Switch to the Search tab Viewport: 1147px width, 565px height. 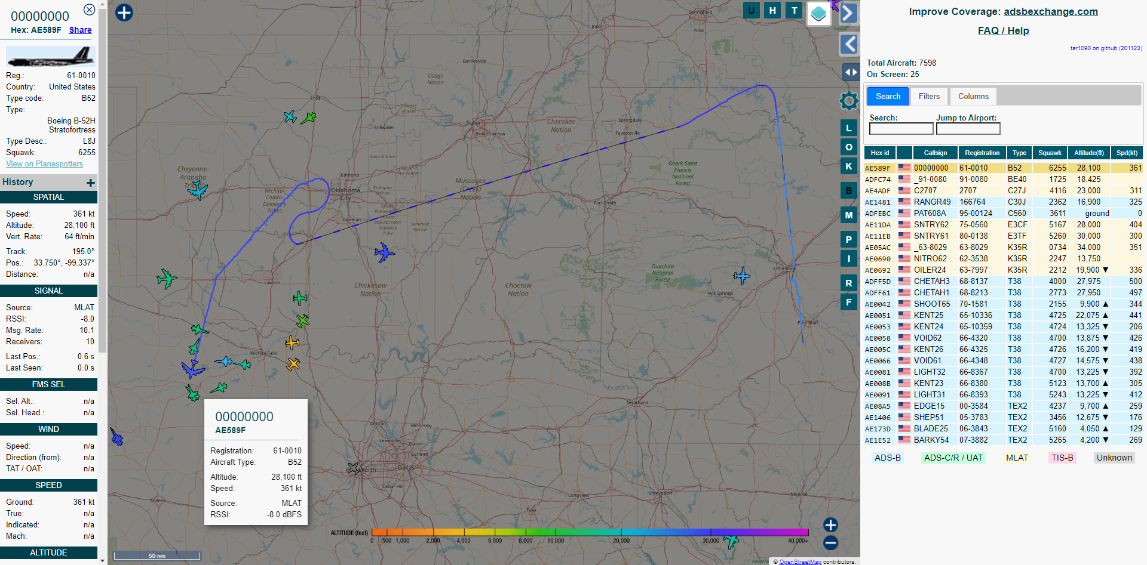click(888, 96)
